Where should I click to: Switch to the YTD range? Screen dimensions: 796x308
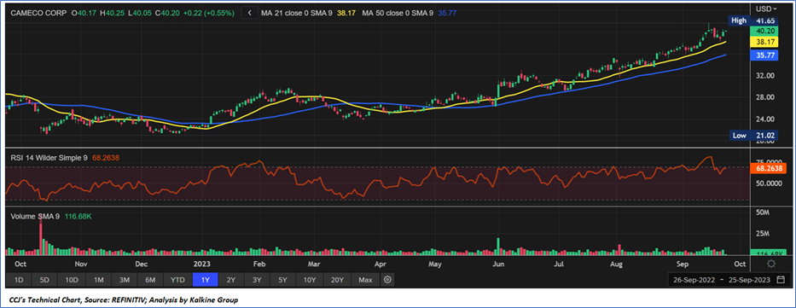click(x=177, y=280)
